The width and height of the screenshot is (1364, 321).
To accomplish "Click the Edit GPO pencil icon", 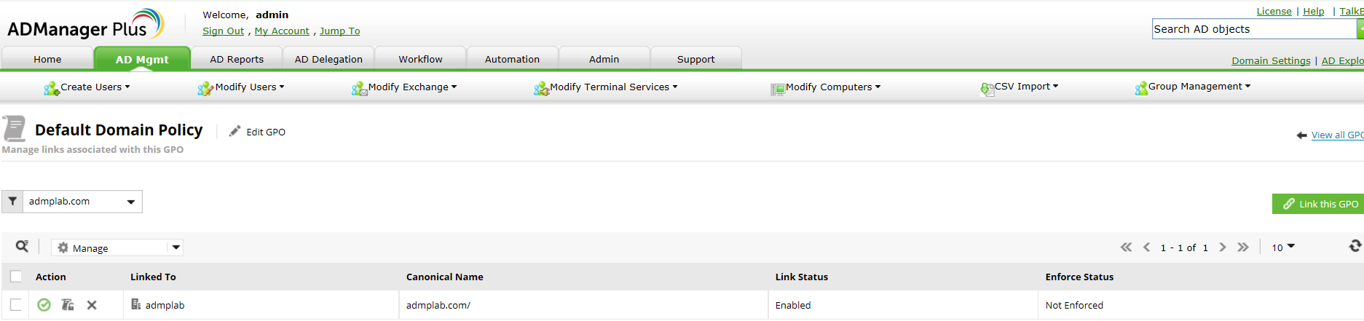I will (x=234, y=131).
